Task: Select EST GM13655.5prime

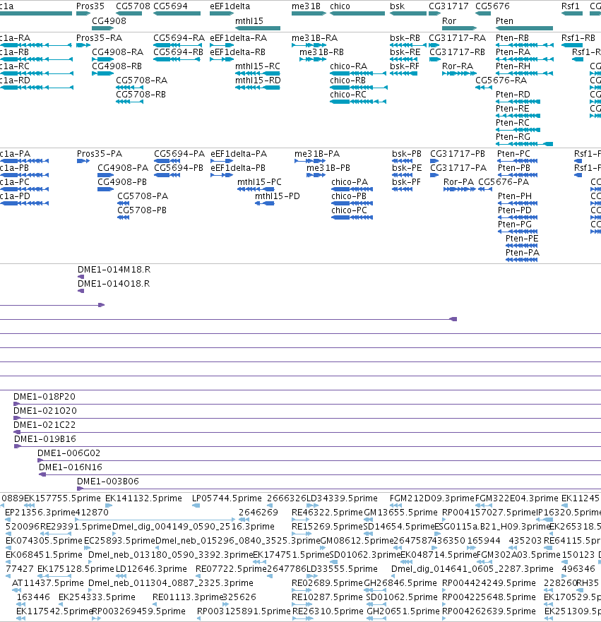Action: (400, 513)
